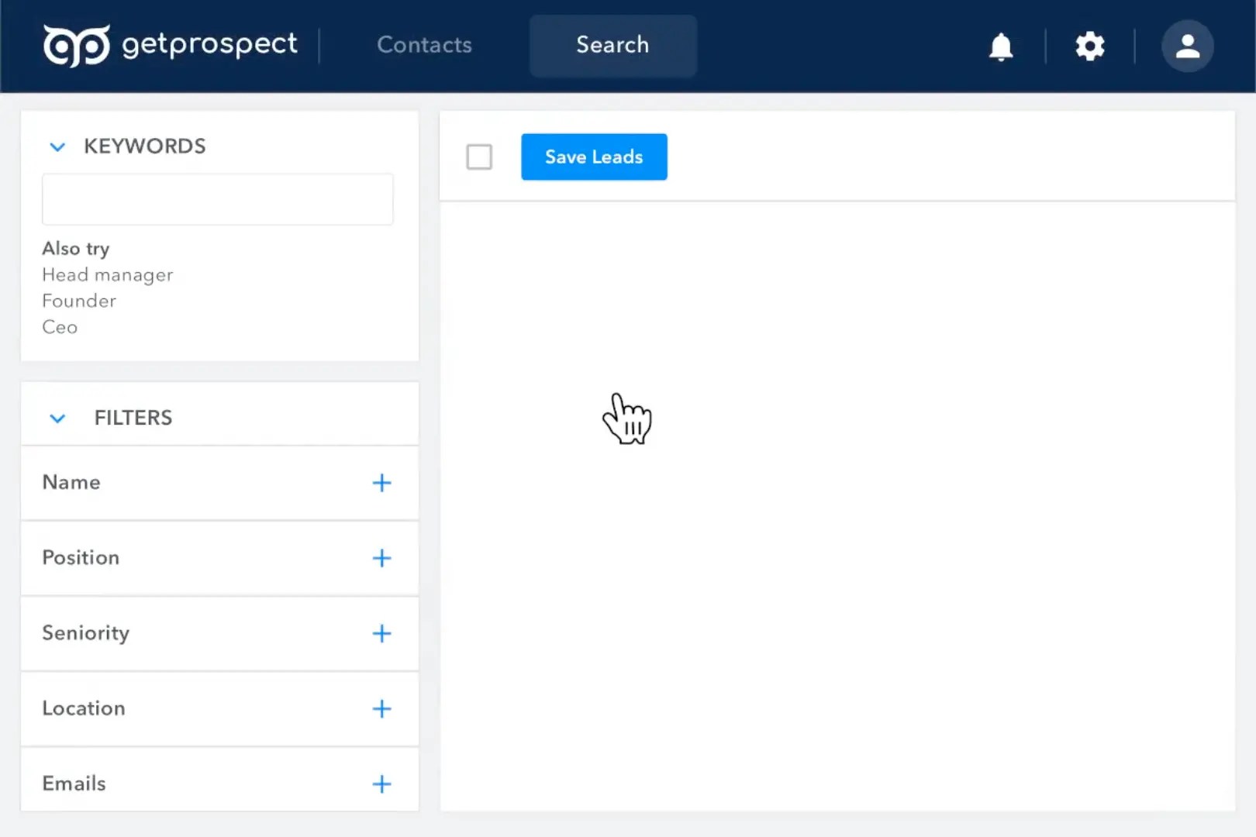The width and height of the screenshot is (1256, 837).
Task: Click the Emails filter label
Action: [74, 784]
